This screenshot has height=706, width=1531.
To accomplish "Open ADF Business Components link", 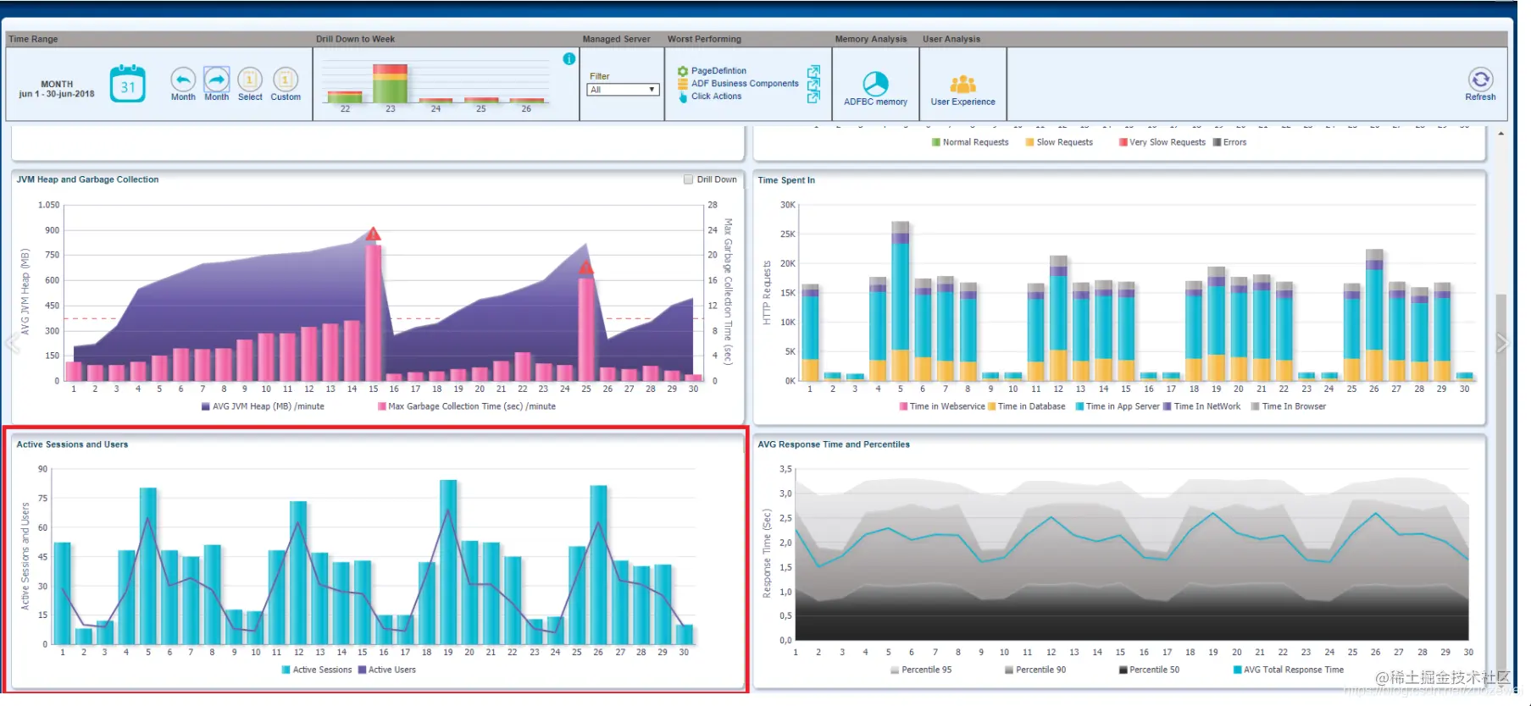I will pyautogui.click(x=745, y=84).
